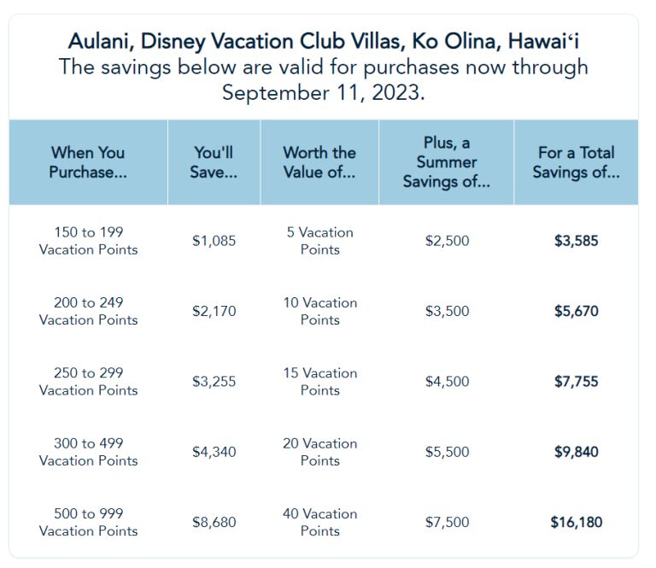The image size is (656, 568).
Task: Select the '500 to 999 Vacation Points' cell
Action: pyautogui.click(x=88, y=523)
